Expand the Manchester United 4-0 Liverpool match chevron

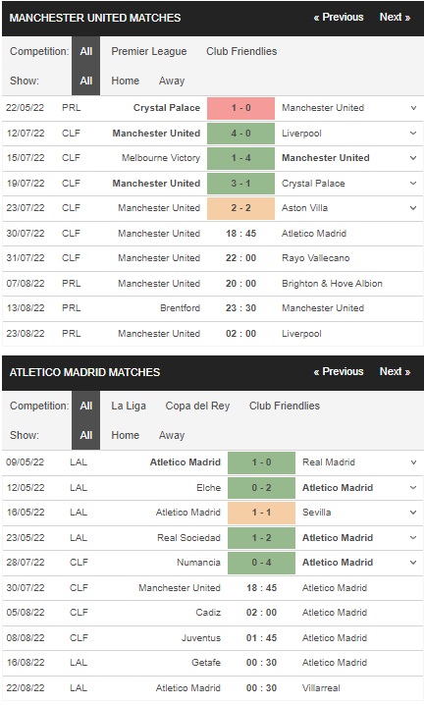(x=413, y=134)
